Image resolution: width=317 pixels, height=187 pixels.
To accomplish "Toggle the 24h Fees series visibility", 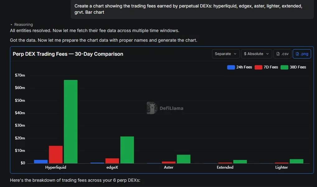I will (x=239, y=67).
